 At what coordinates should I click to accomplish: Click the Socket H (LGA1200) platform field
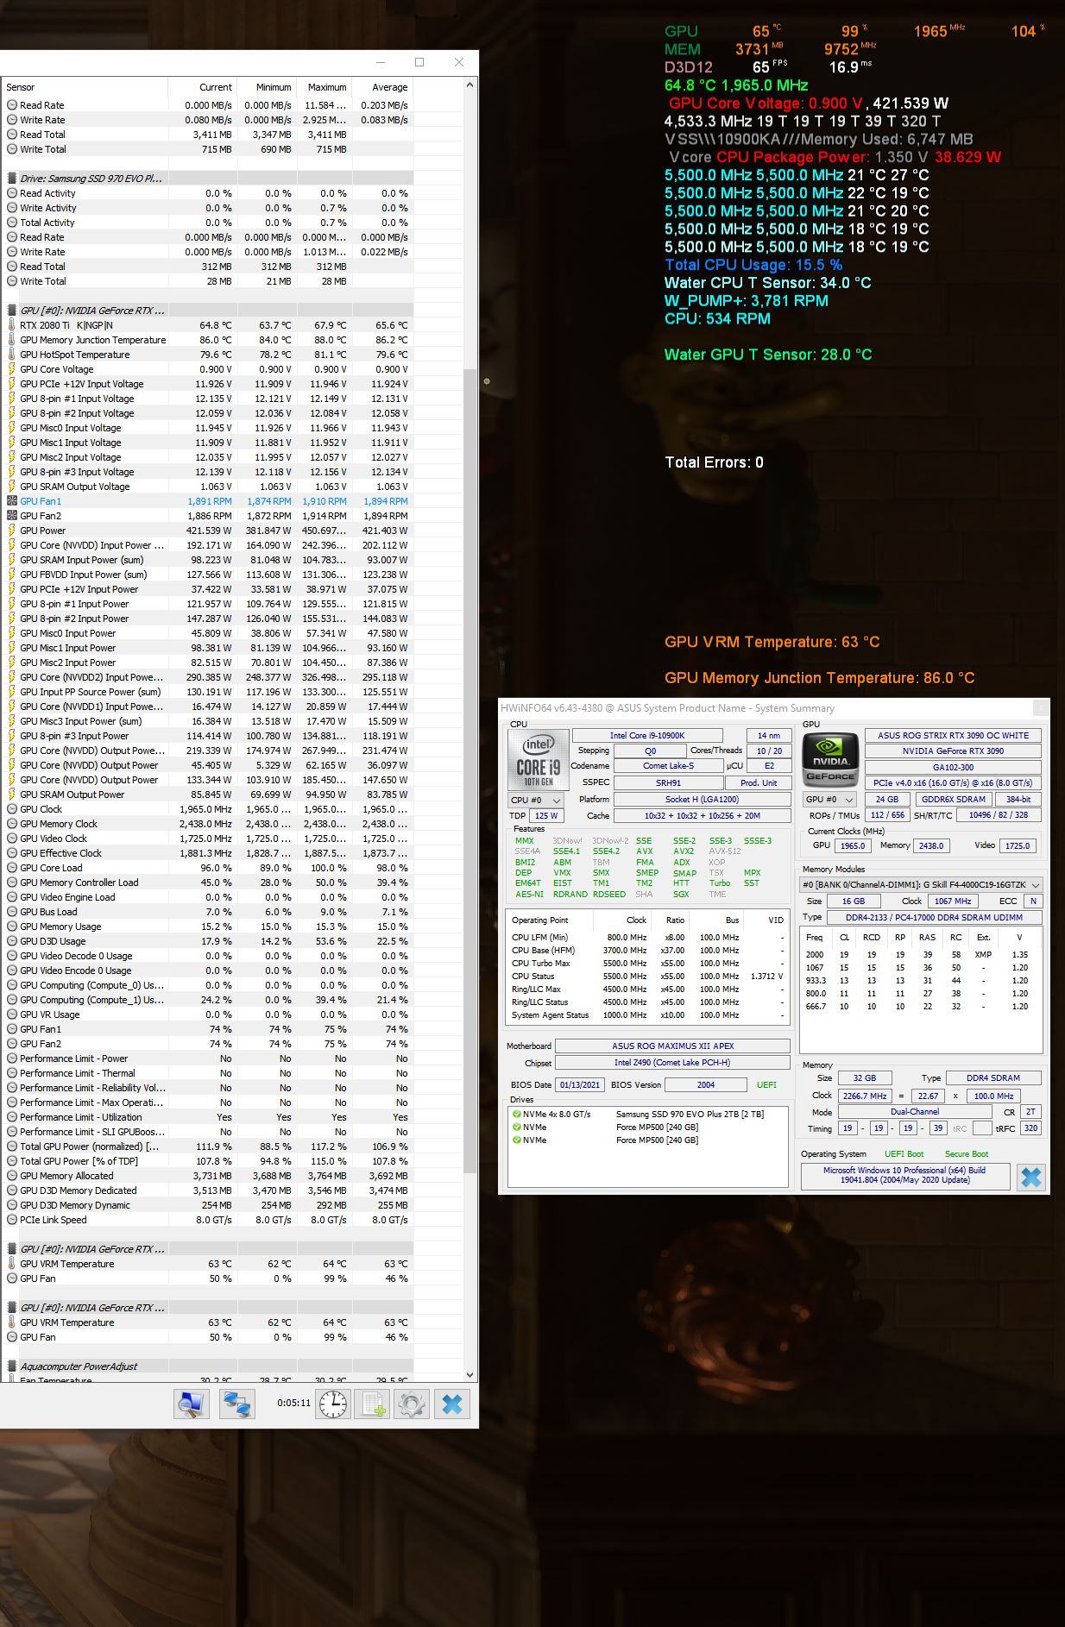pos(702,799)
